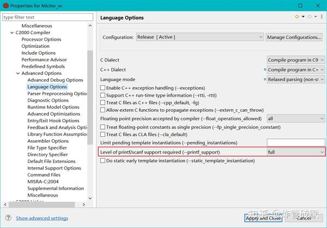
Task: Open the back history dropdown arrow
Action: click(302, 17)
